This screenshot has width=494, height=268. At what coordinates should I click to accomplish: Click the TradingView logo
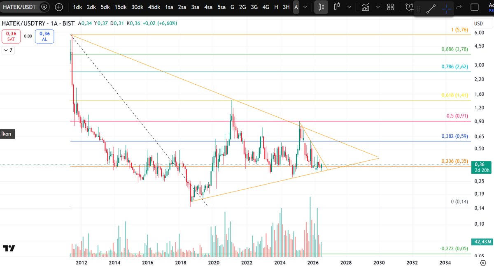(9, 248)
